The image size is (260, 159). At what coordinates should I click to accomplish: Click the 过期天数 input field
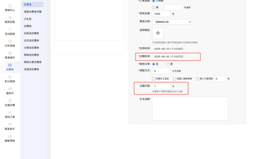click(x=161, y=86)
